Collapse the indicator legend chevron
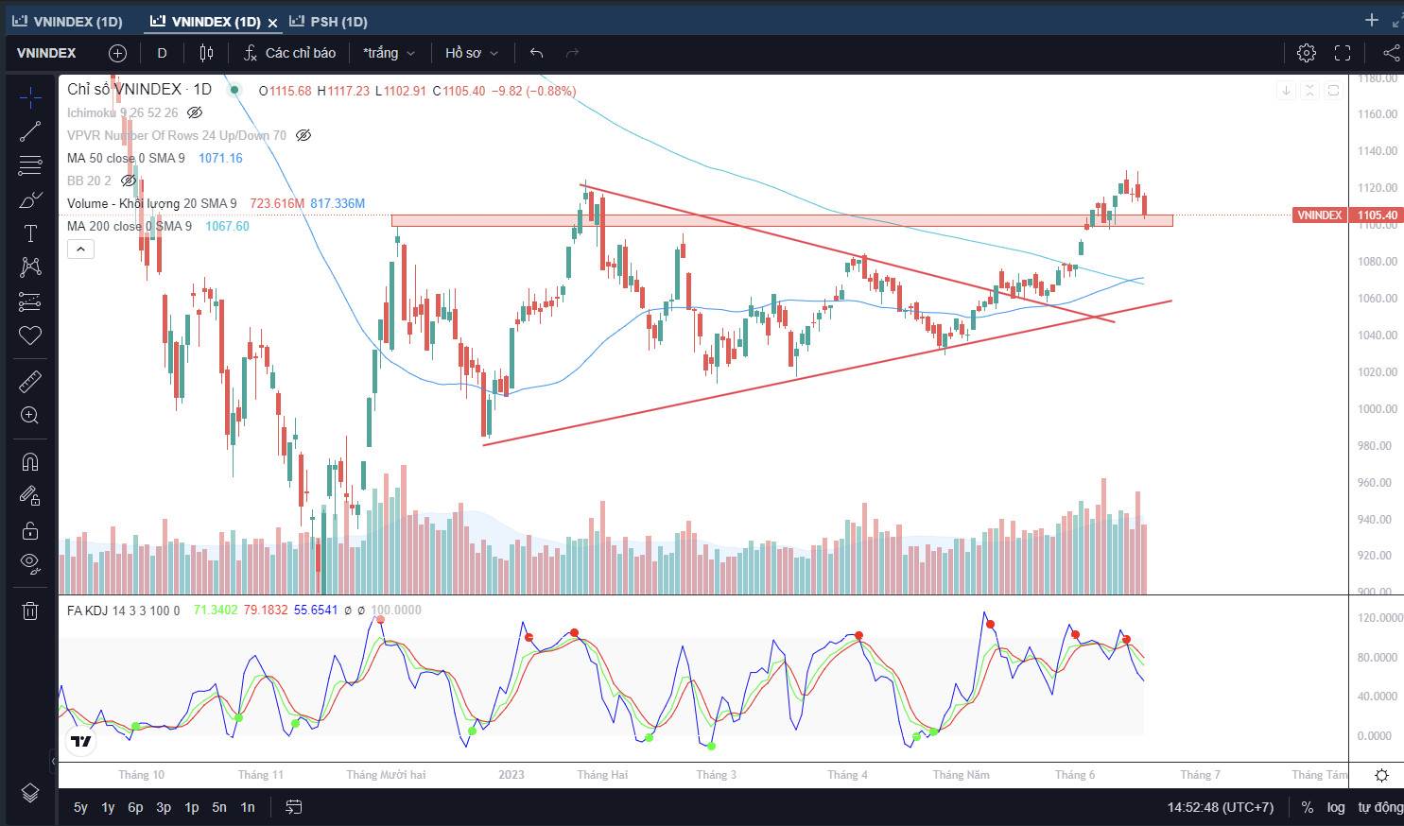The width and height of the screenshot is (1404, 826). pyautogui.click(x=80, y=250)
